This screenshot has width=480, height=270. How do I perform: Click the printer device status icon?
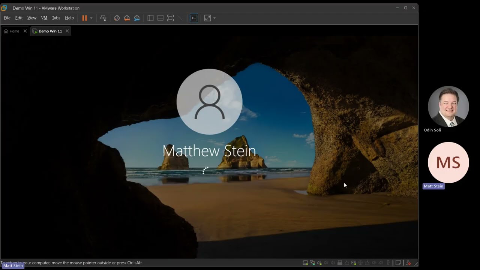click(340, 263)
